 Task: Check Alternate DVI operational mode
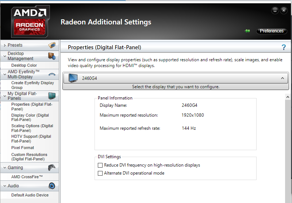[100, 173]
